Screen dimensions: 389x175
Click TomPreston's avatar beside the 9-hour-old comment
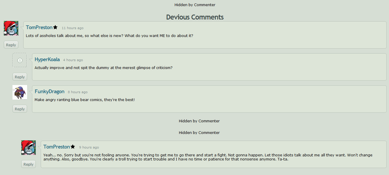coord(29,148)
